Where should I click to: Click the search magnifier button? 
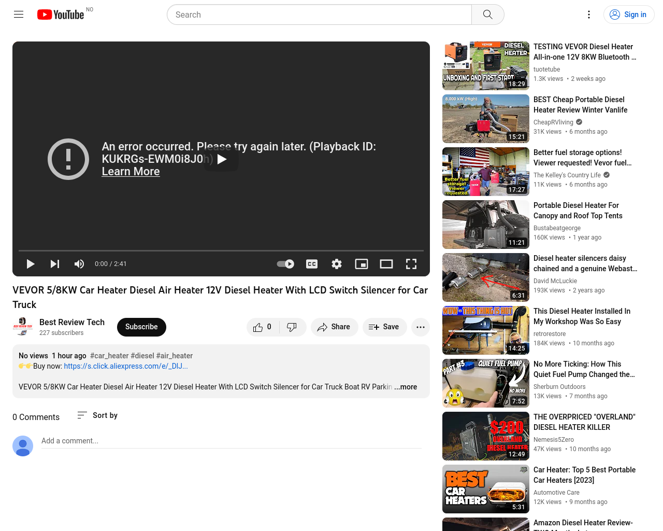coord(488,15)
